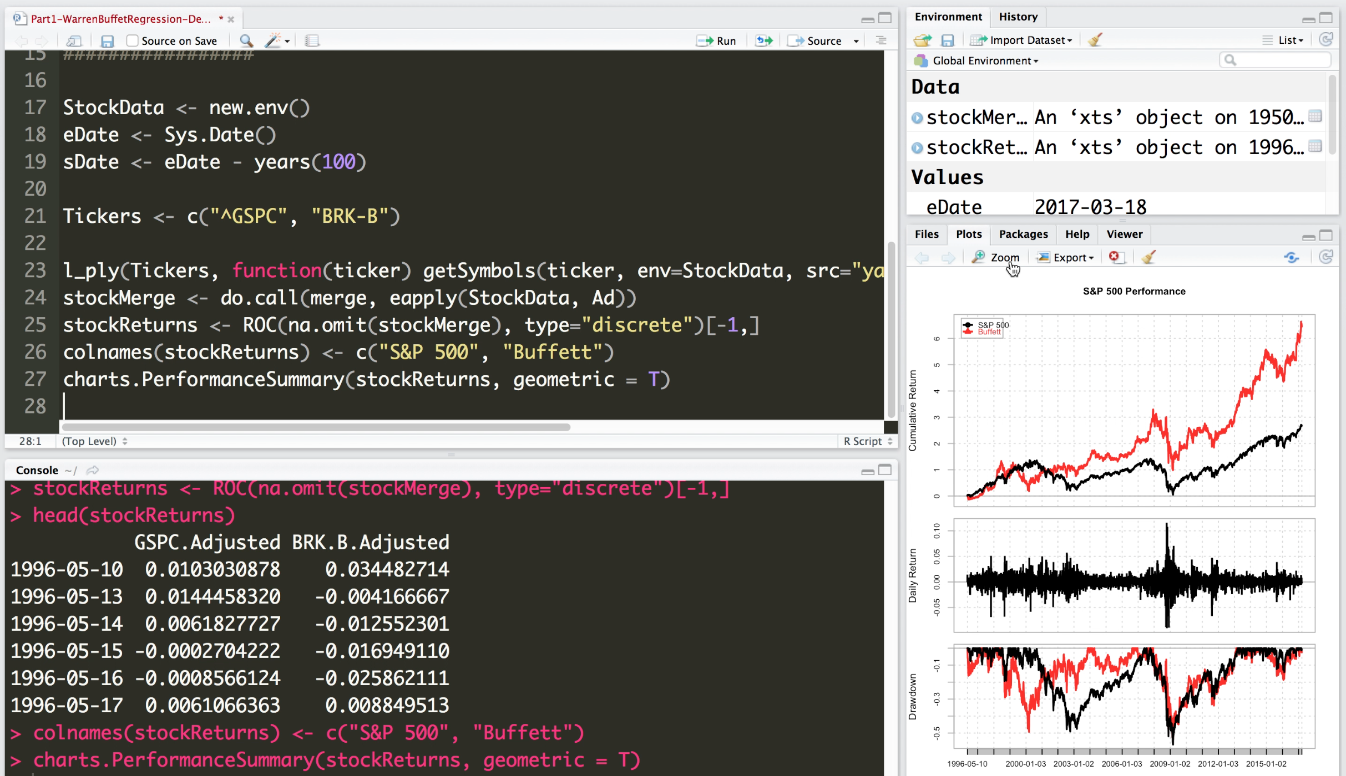Remove the current plot red X icon
Viewport: 1346px width, 776px height.
coord(1116,257)
